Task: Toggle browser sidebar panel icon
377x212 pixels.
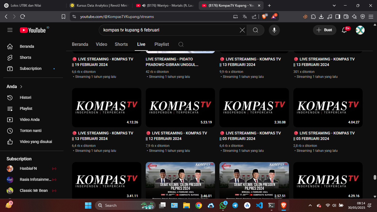Action: click(338, 17)
